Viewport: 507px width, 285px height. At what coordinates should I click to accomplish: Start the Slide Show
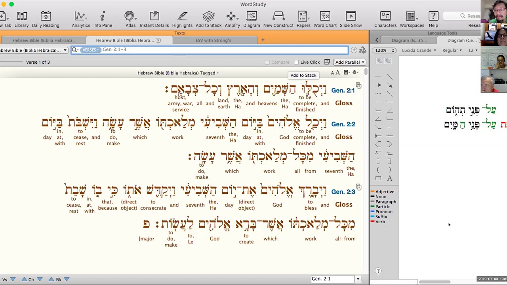coord(351,19)
